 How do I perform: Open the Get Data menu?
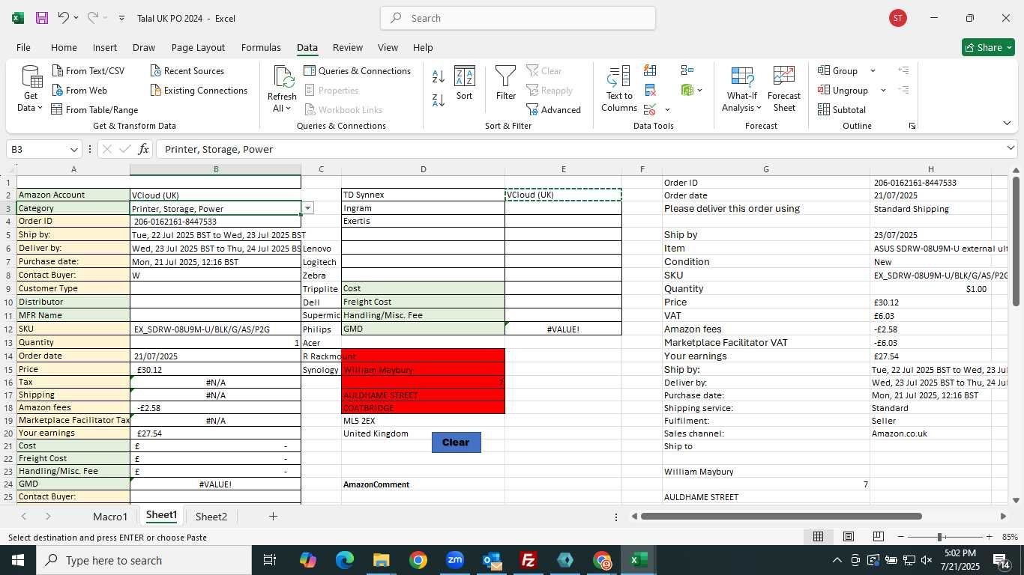tap(31, 90)
